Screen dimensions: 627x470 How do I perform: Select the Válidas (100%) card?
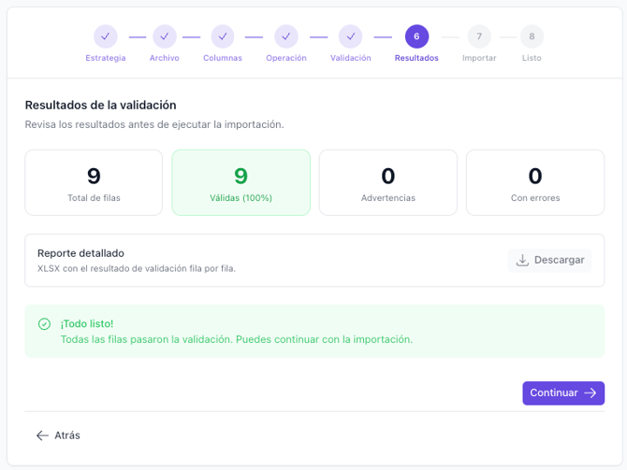coord(241,182)
